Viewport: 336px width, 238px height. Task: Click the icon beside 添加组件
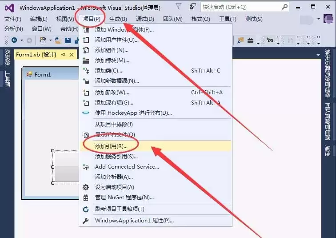86,50
